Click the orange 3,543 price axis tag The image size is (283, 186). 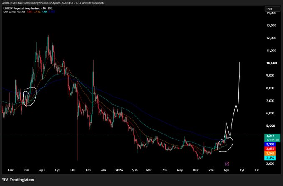point(270,154)
